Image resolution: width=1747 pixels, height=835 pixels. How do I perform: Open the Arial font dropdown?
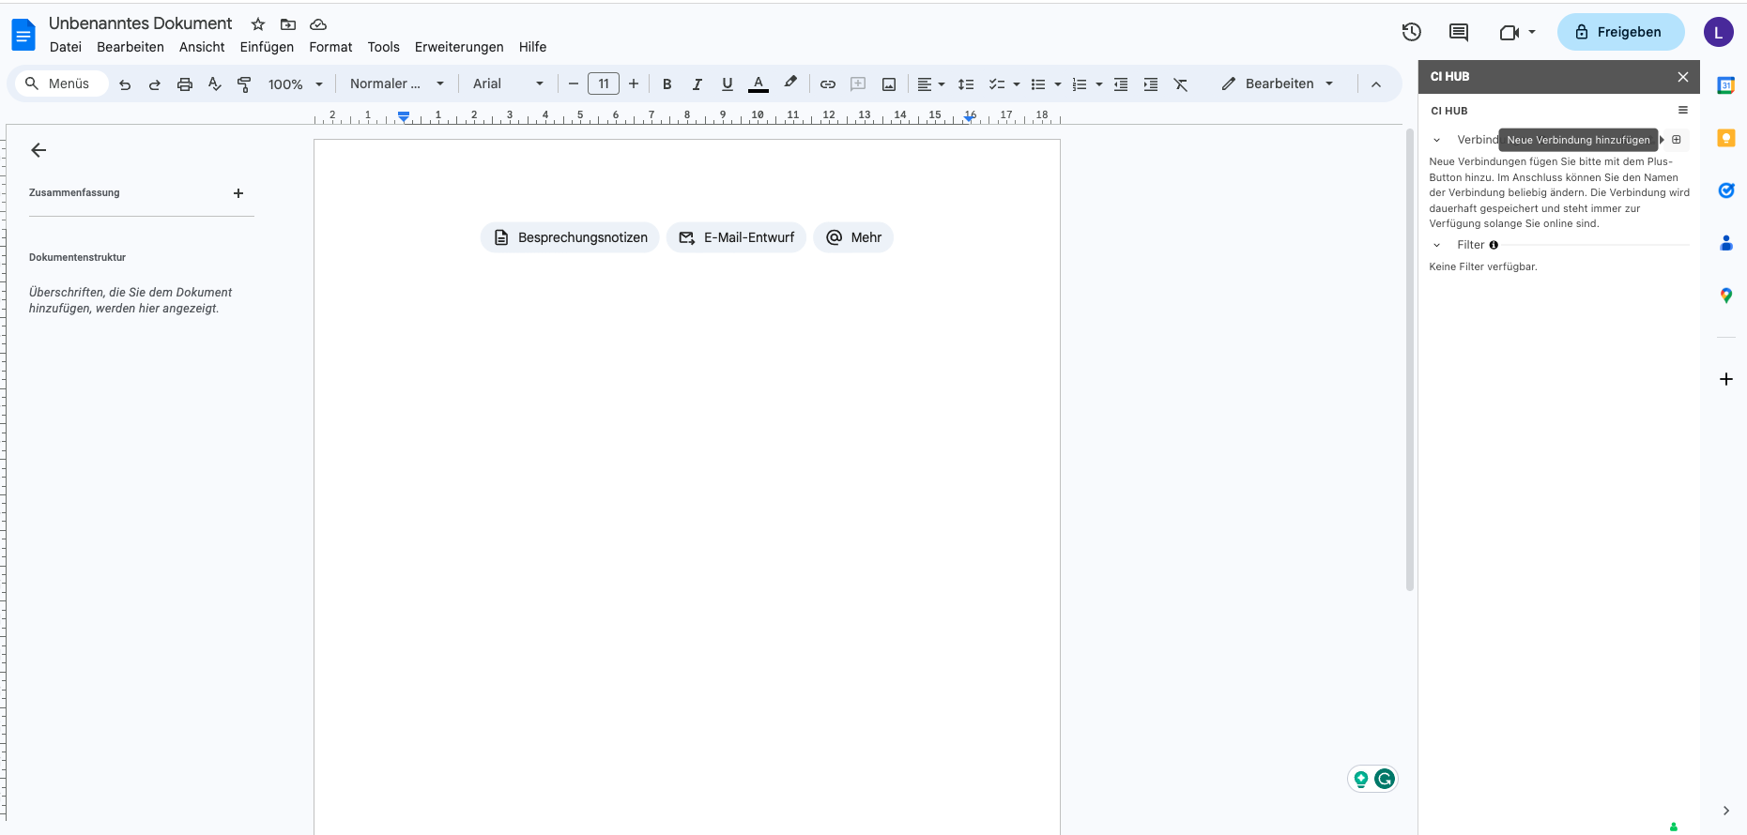[x=508, y=84]
